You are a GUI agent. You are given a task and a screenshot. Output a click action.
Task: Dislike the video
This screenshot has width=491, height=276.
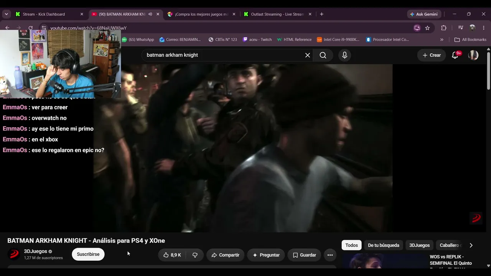tap(195, 255)
